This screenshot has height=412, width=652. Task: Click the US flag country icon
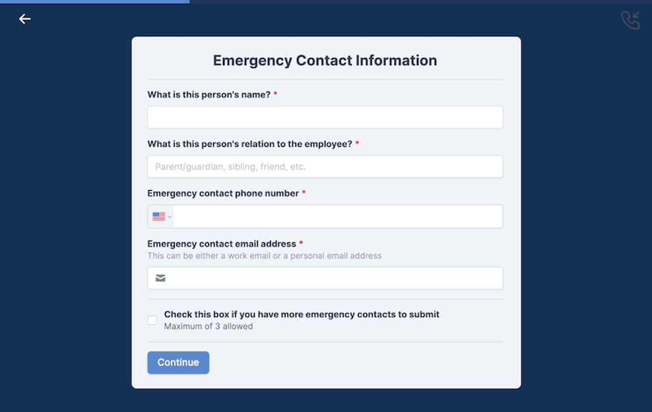(x=158, y=216)
